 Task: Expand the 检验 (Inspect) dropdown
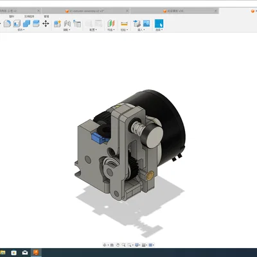[x=124, y=30]
